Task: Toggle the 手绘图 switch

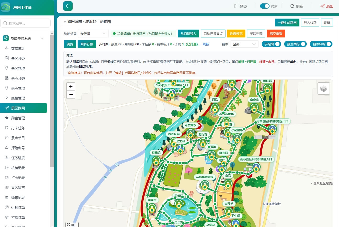Action: tap(271, 44)
